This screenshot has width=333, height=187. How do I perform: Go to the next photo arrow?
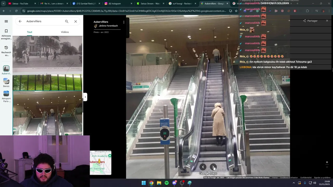pos(213,167)
